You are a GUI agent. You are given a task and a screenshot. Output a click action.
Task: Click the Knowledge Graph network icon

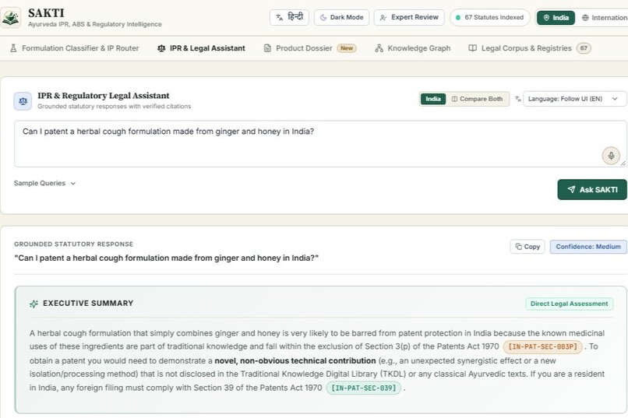click(x=379, y=48)
